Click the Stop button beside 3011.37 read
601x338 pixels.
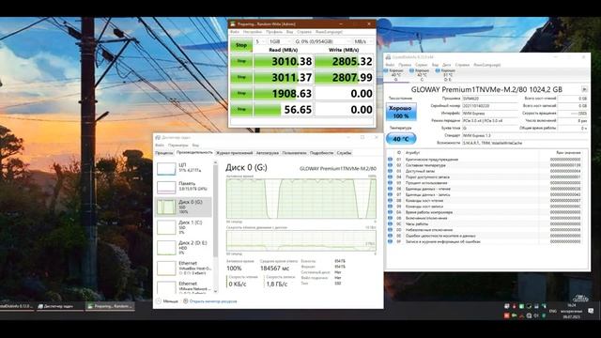(241, 77)
